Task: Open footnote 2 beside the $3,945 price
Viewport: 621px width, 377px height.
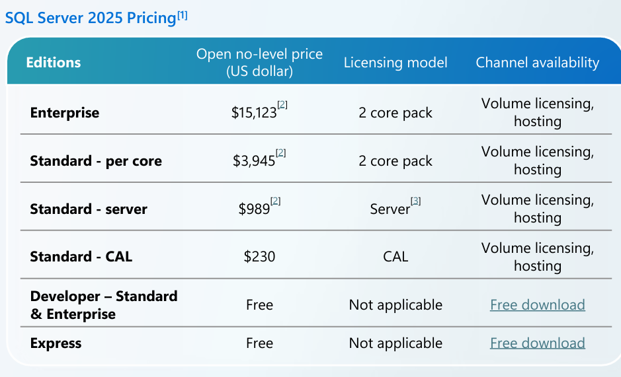Action: tap(281, 153)
